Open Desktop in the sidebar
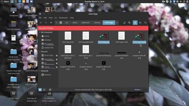 (48, 40)
